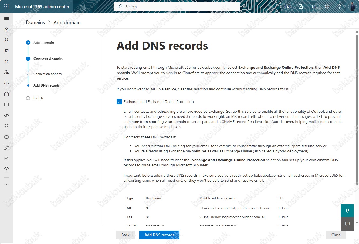Viewport: 359px width, 244px height.
Task: Uncheck Exchange and Exchange Online Protection
Action: pos(119,102)
